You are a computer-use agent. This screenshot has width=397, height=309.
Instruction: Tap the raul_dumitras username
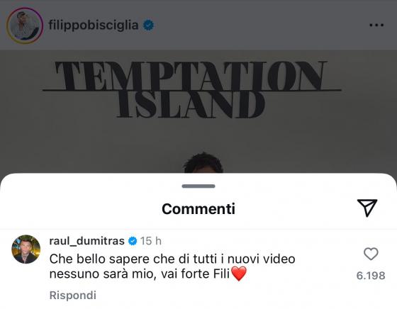[x=86, y=241]
